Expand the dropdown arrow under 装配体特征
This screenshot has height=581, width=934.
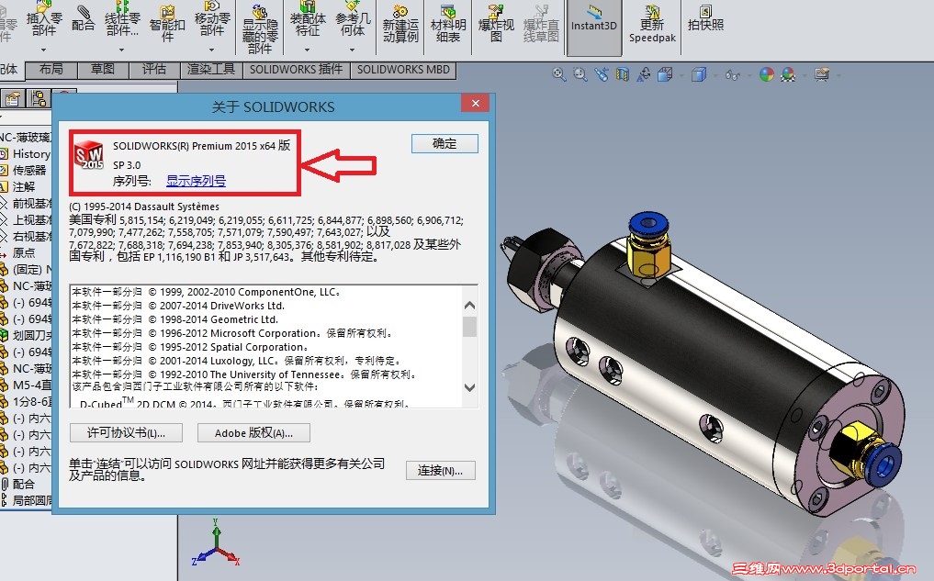tap(308, 50)
